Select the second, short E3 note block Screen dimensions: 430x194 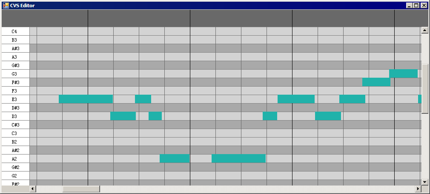point(143,99)
